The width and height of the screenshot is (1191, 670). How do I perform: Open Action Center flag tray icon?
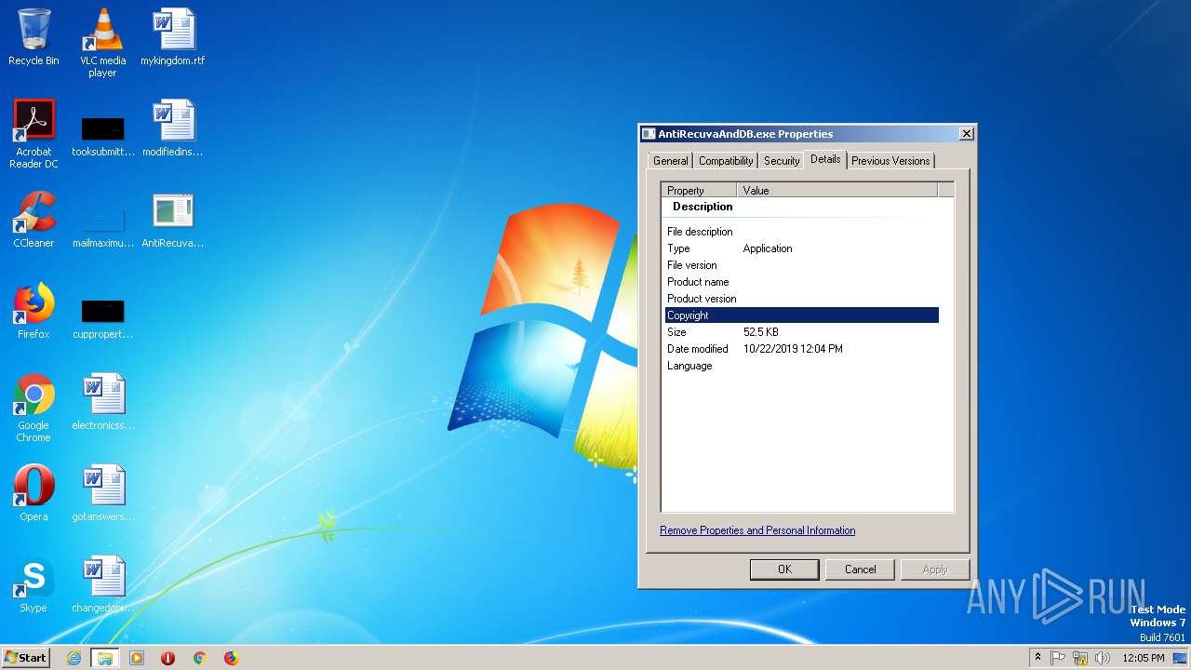(1058, 658)
